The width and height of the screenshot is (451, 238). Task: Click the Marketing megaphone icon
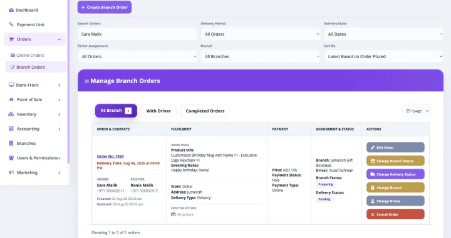pos(11,172)
